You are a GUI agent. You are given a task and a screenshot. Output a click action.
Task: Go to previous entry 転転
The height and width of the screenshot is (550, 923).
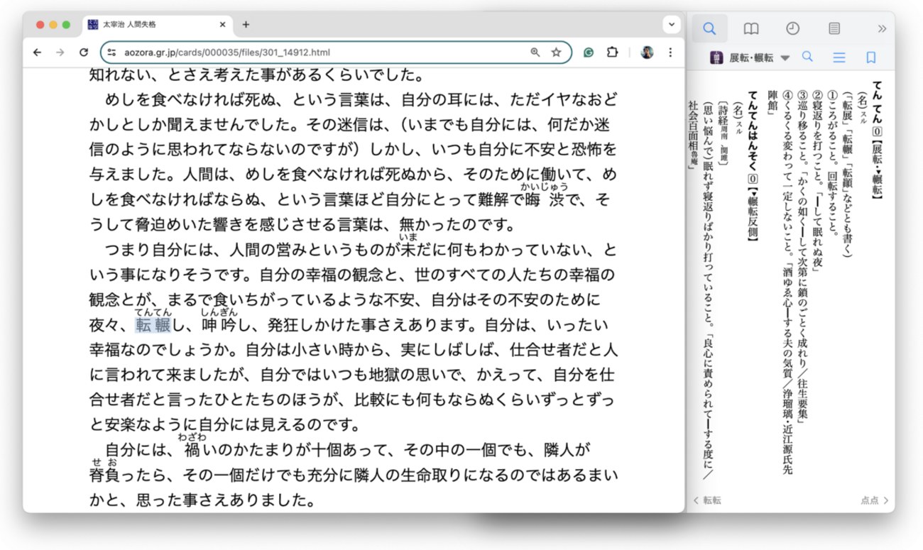pyautogui.click(x=707, y=500)
